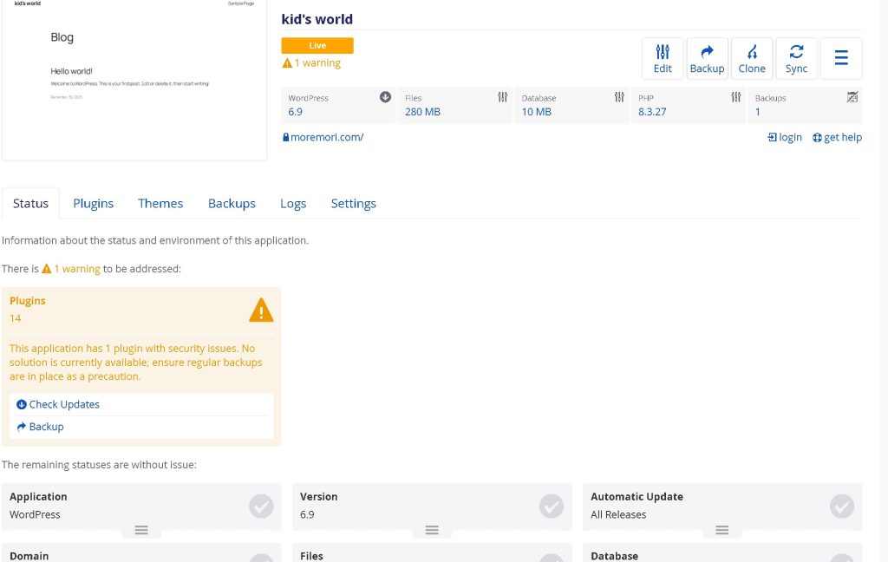Viewport: 888px width, 562px height.
Task: Expand the Application WordPress status card
Action: (141, 530)
